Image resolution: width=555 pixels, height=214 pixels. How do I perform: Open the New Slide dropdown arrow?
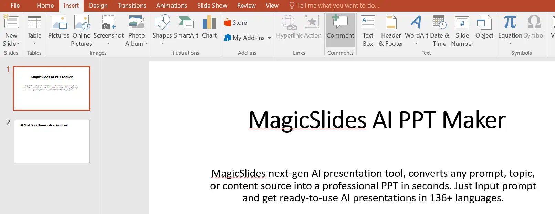pos(19,44)
